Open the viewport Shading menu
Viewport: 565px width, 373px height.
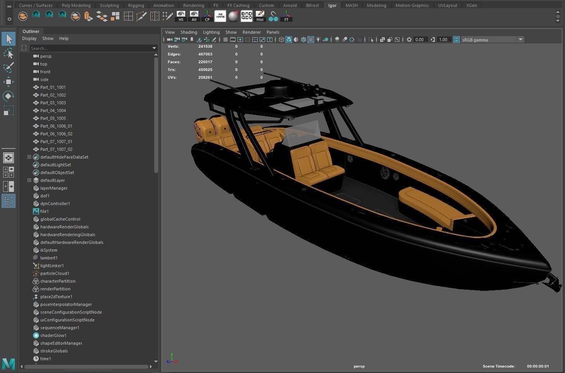(189, 32)
